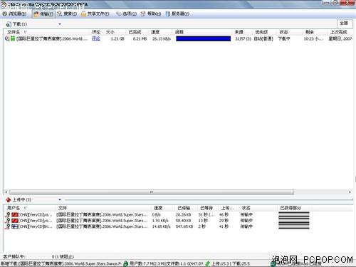Click the scrollbar's right arrow in the downloads pane
The image size is (356, 267).
(x=350, y=192)
